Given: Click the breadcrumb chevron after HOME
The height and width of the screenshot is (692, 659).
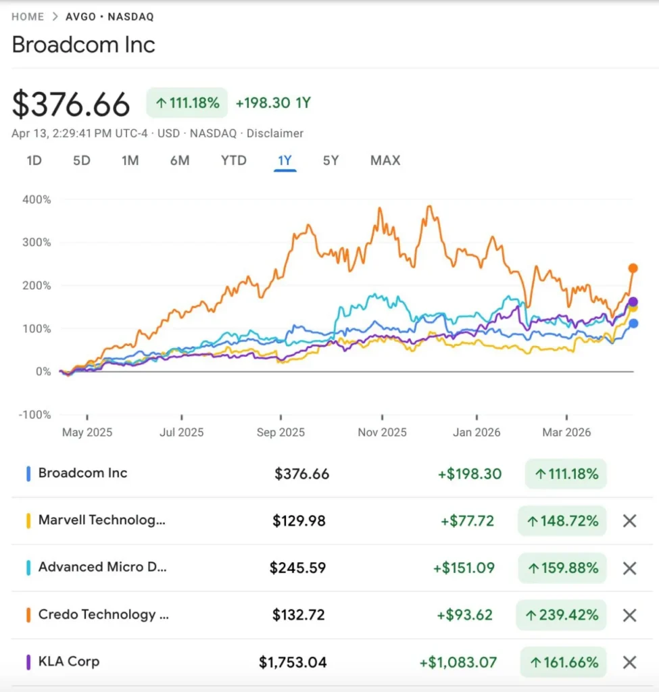Looking at the screenshot, I should (x=55, y=17).
